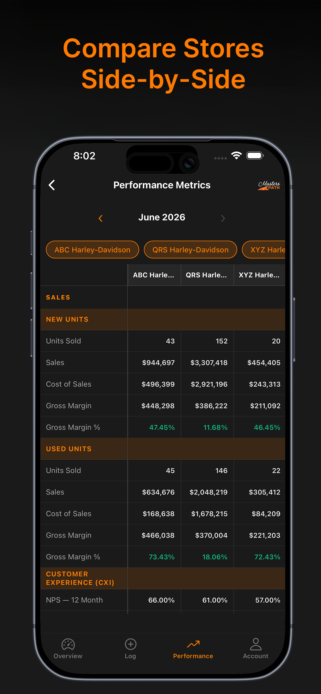Tap the back arrow icon
This screenshot has width=321, height=694.
coord(52,185)
